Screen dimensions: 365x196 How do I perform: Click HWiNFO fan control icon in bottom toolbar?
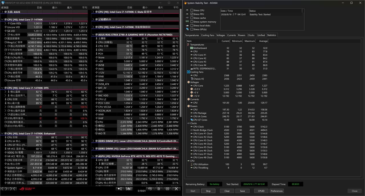(x=129, y=189)
